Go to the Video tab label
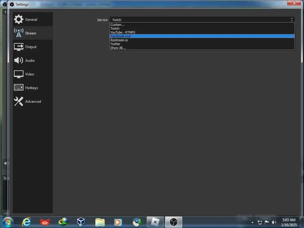Image resolution: width=304 pixels, height=228 pixels. (x=30, y=74)
